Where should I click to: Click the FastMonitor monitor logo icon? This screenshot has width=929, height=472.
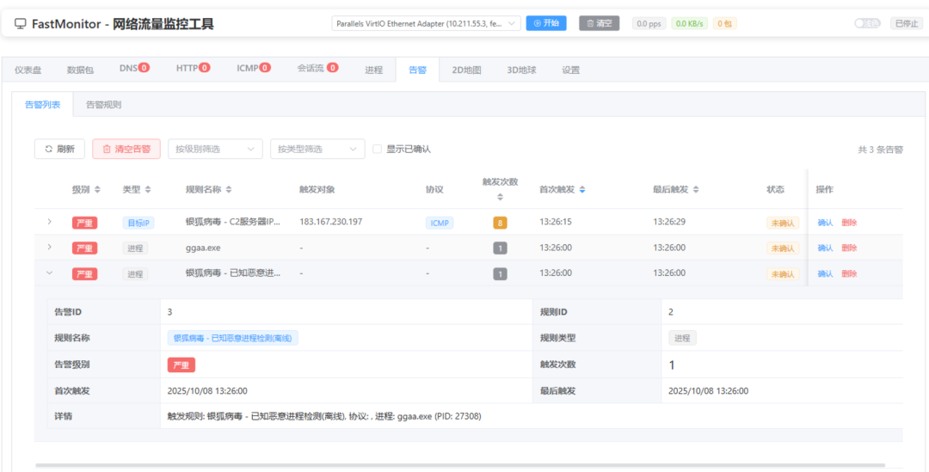[x=21, y=24]
